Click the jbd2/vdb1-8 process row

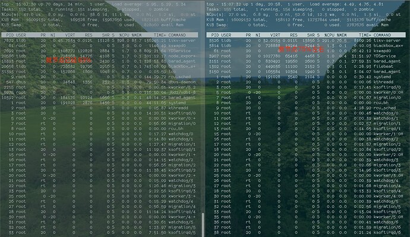point(99,92)
